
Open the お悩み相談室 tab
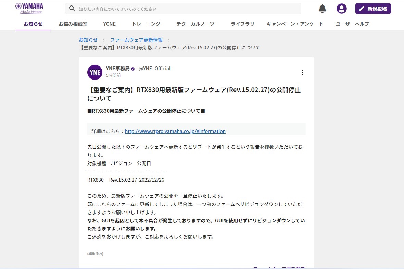(73, 24)
